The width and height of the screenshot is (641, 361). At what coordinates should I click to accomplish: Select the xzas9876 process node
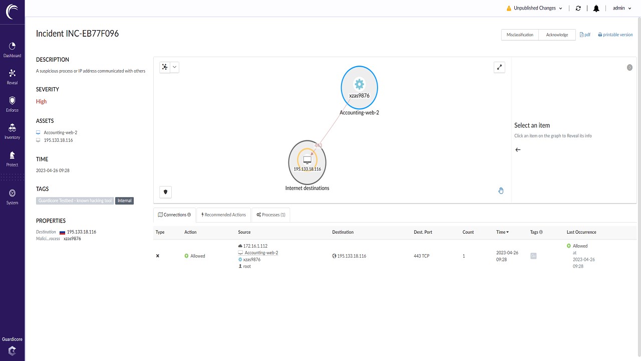click(359, 88)
